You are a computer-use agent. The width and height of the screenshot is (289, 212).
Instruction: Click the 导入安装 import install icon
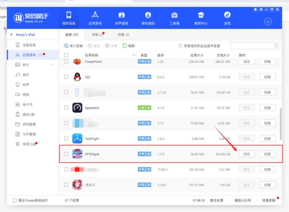[x=66, y=46]
